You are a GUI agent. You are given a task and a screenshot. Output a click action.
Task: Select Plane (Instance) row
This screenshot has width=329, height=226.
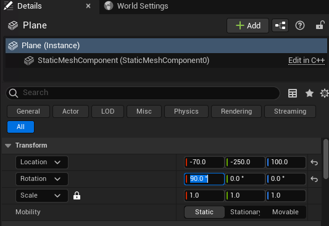166,46
